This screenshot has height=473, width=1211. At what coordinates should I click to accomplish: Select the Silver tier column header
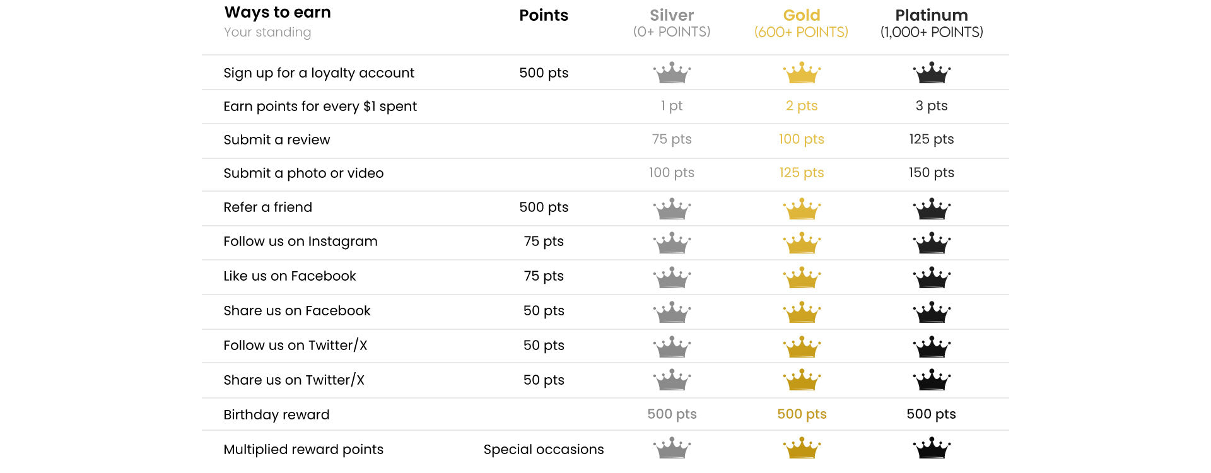click(x=672, y=23)
